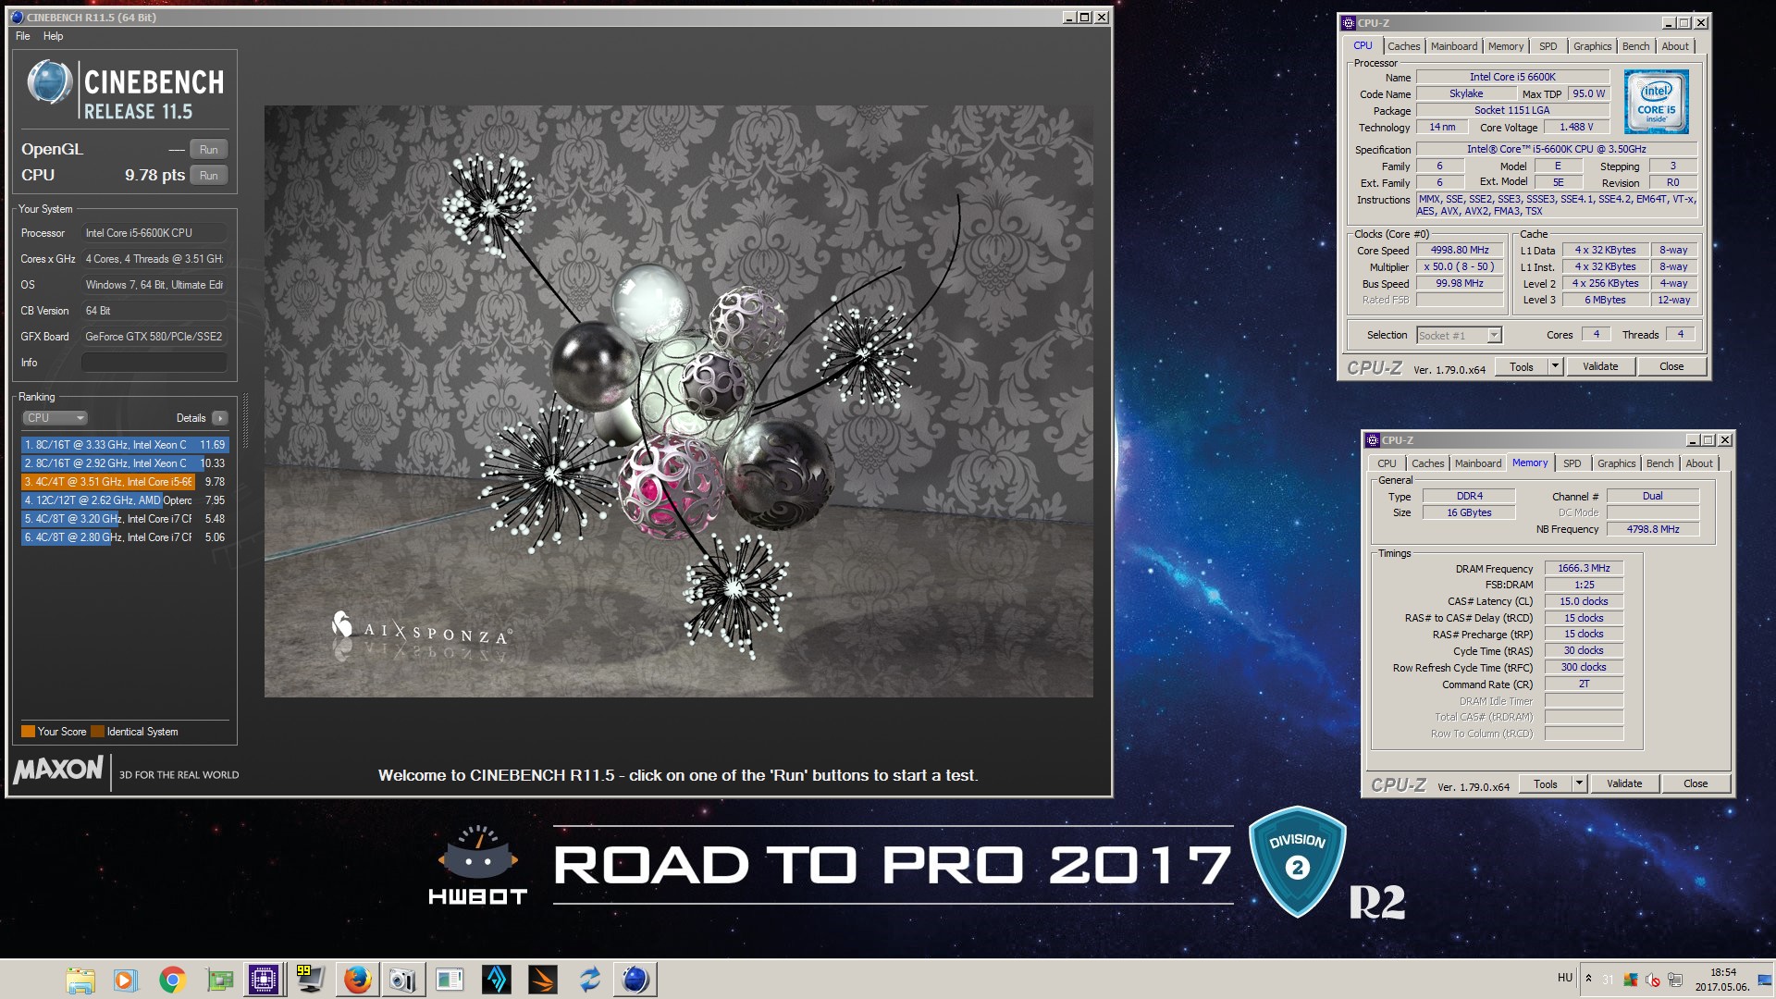The image size is (1776, 999).
Task: Select ranking row 8C/16T @ 2.92 GHz Xeon
Action: [x=124, y=463]
